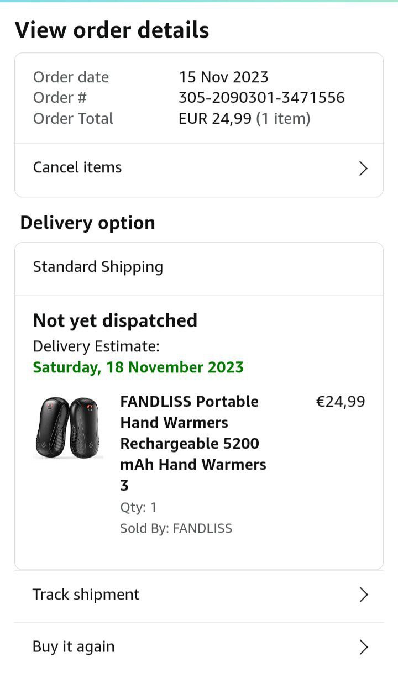
Task: Click the Standard Shipping delivery option
Action: [98, 267]
